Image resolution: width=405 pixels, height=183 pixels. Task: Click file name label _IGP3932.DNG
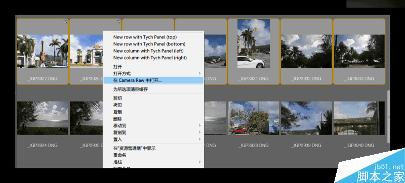pos(306,78)
